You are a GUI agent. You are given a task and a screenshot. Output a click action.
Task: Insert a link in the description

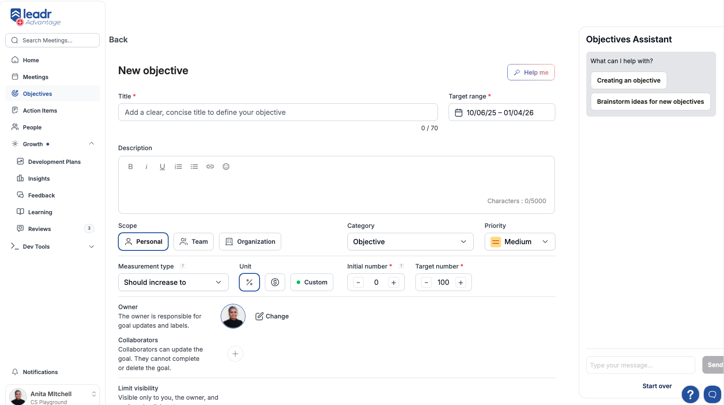point(210,167)
